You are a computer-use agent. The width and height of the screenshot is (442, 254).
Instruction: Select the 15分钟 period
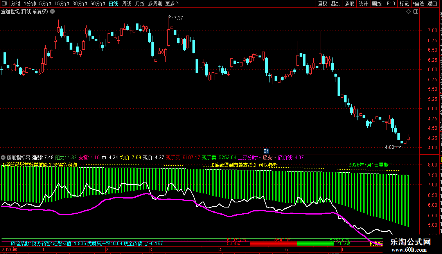click(62, 4)
